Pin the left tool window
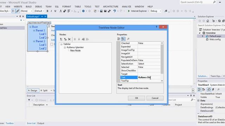 pyautogui.click(x=20, y=16)
